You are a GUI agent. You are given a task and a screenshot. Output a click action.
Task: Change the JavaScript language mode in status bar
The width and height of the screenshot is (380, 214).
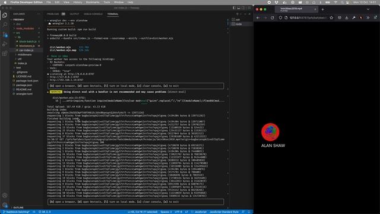point(201,212)
